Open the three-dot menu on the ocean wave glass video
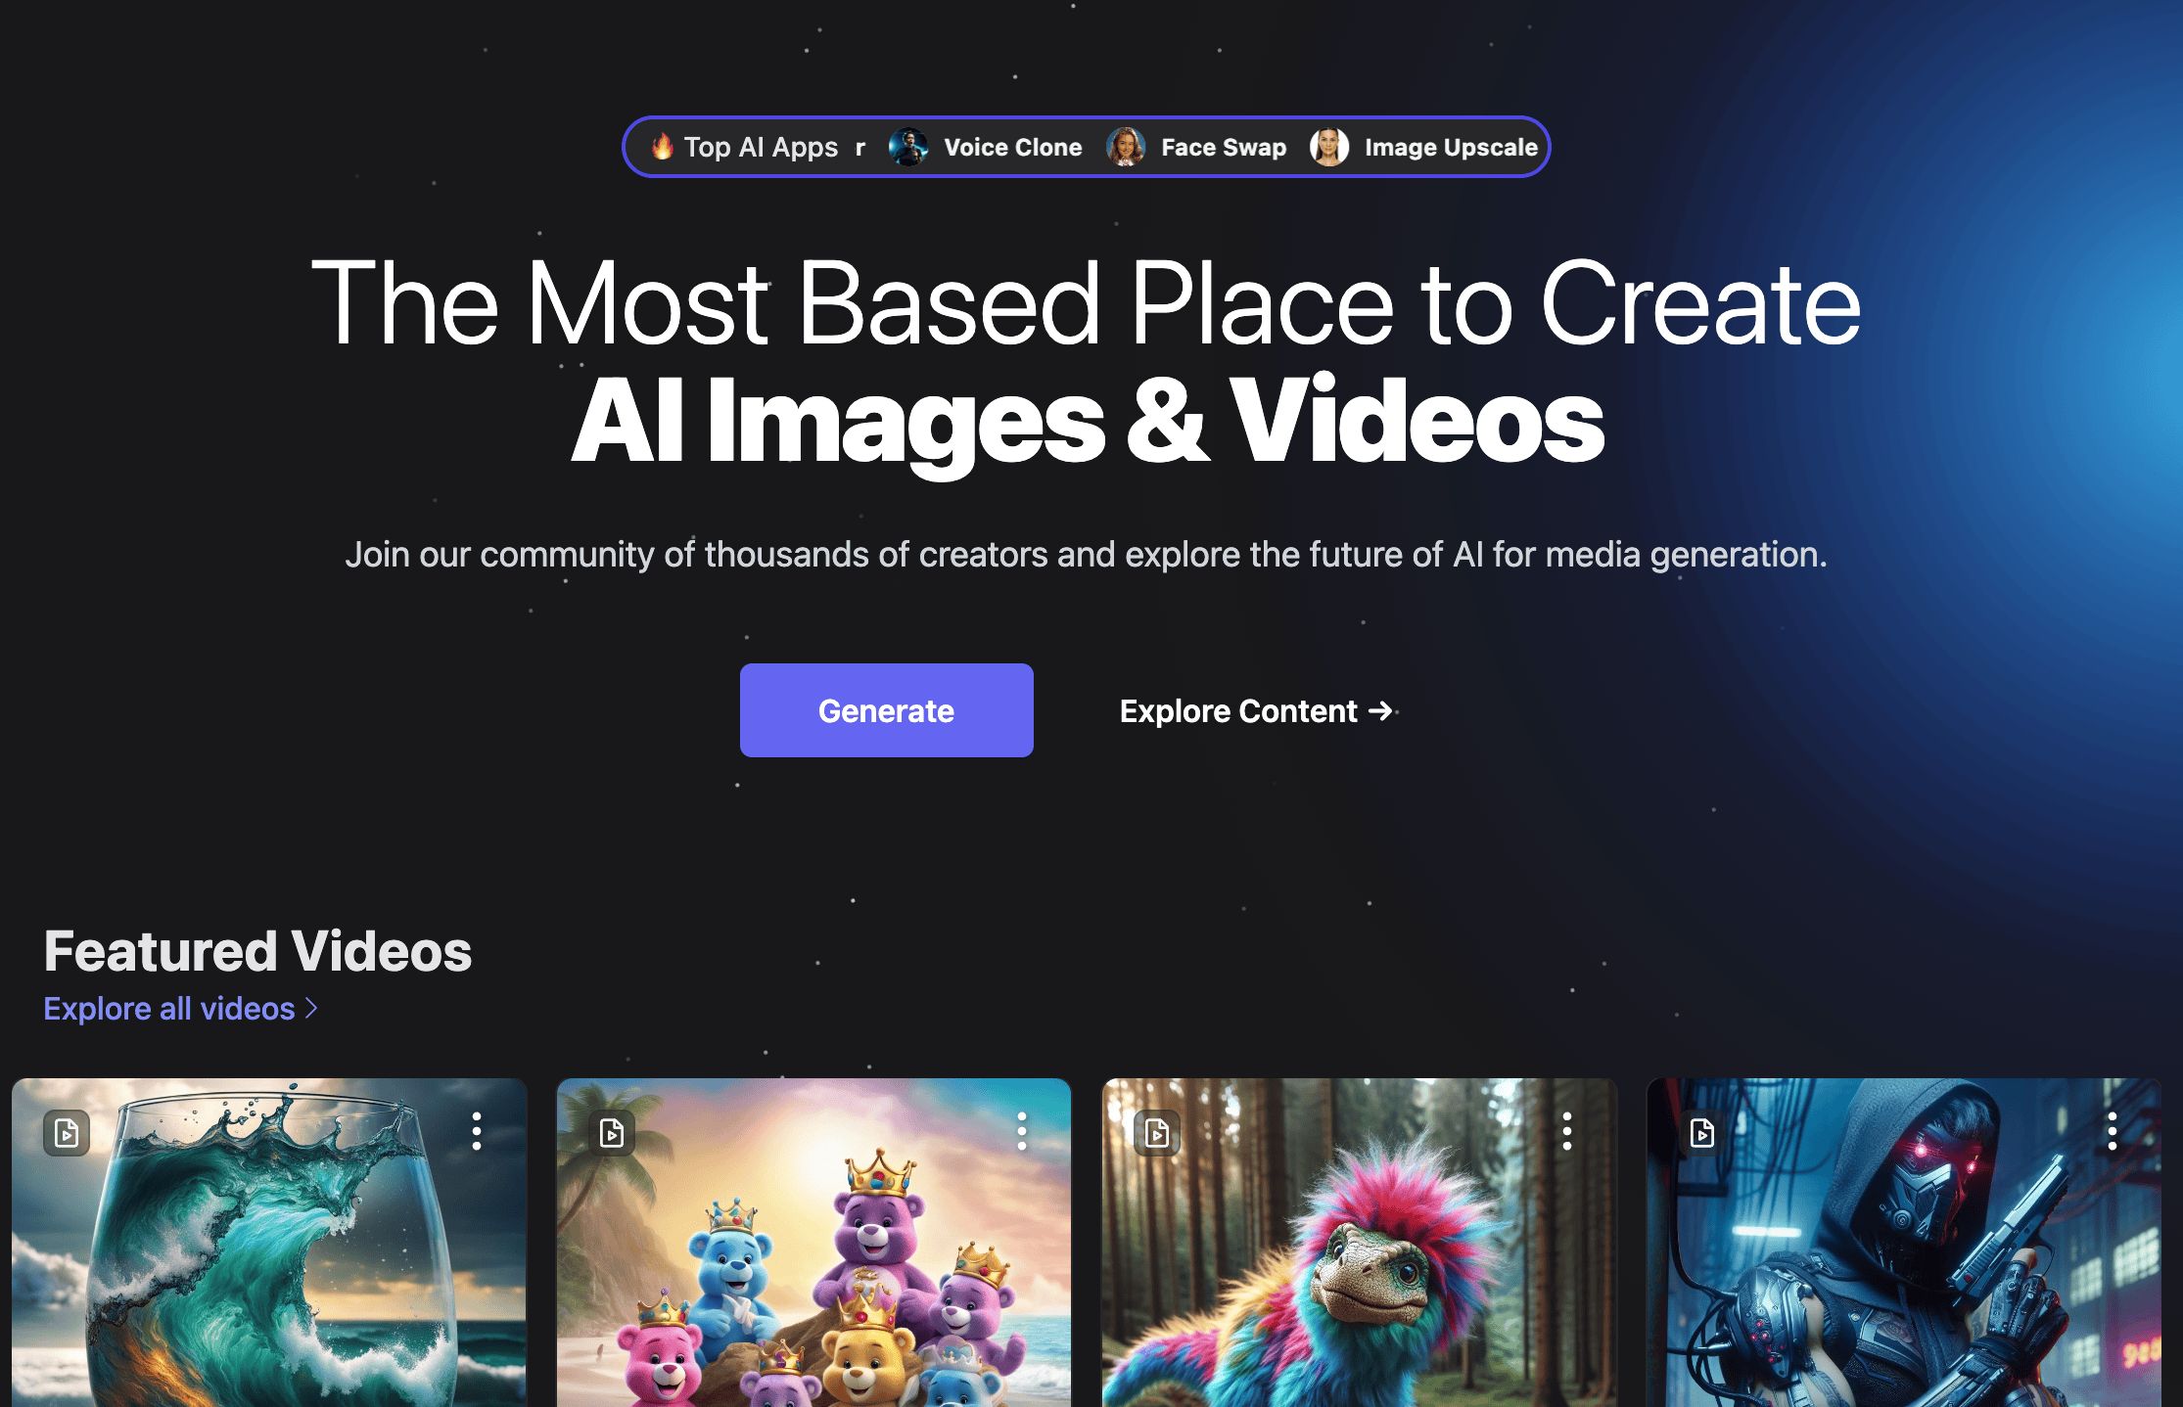 [x=477, y=1131]
